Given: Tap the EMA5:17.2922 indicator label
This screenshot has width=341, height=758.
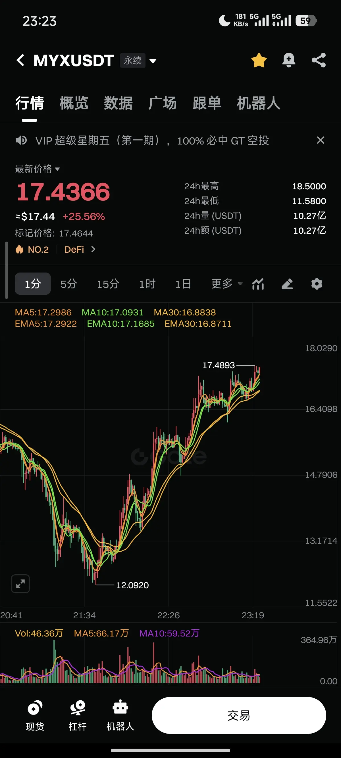Looking at the screenshot, I should click(46, 324).
